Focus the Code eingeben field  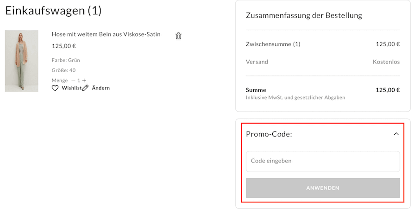pyautogui.click(x=323, y=161)
